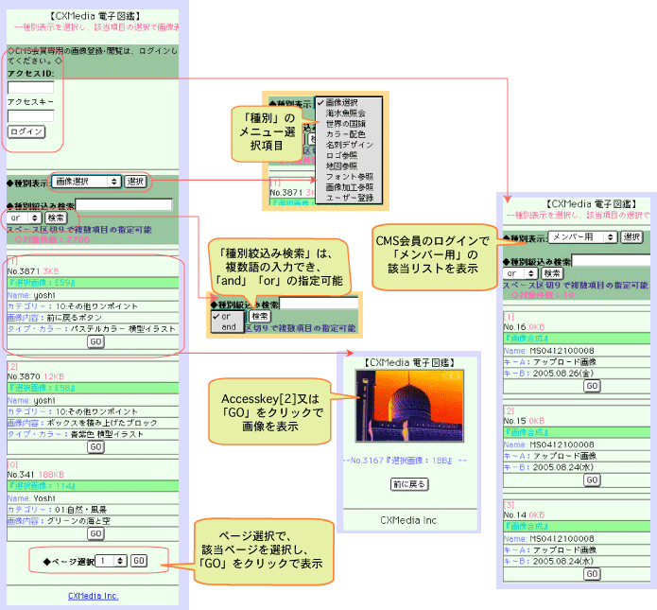The width and height of the screenshot is (657, 610).
Task: Click CXMedia Inc. text below 前に戻る
Action: pyautogui.click(x=409, y=520)
